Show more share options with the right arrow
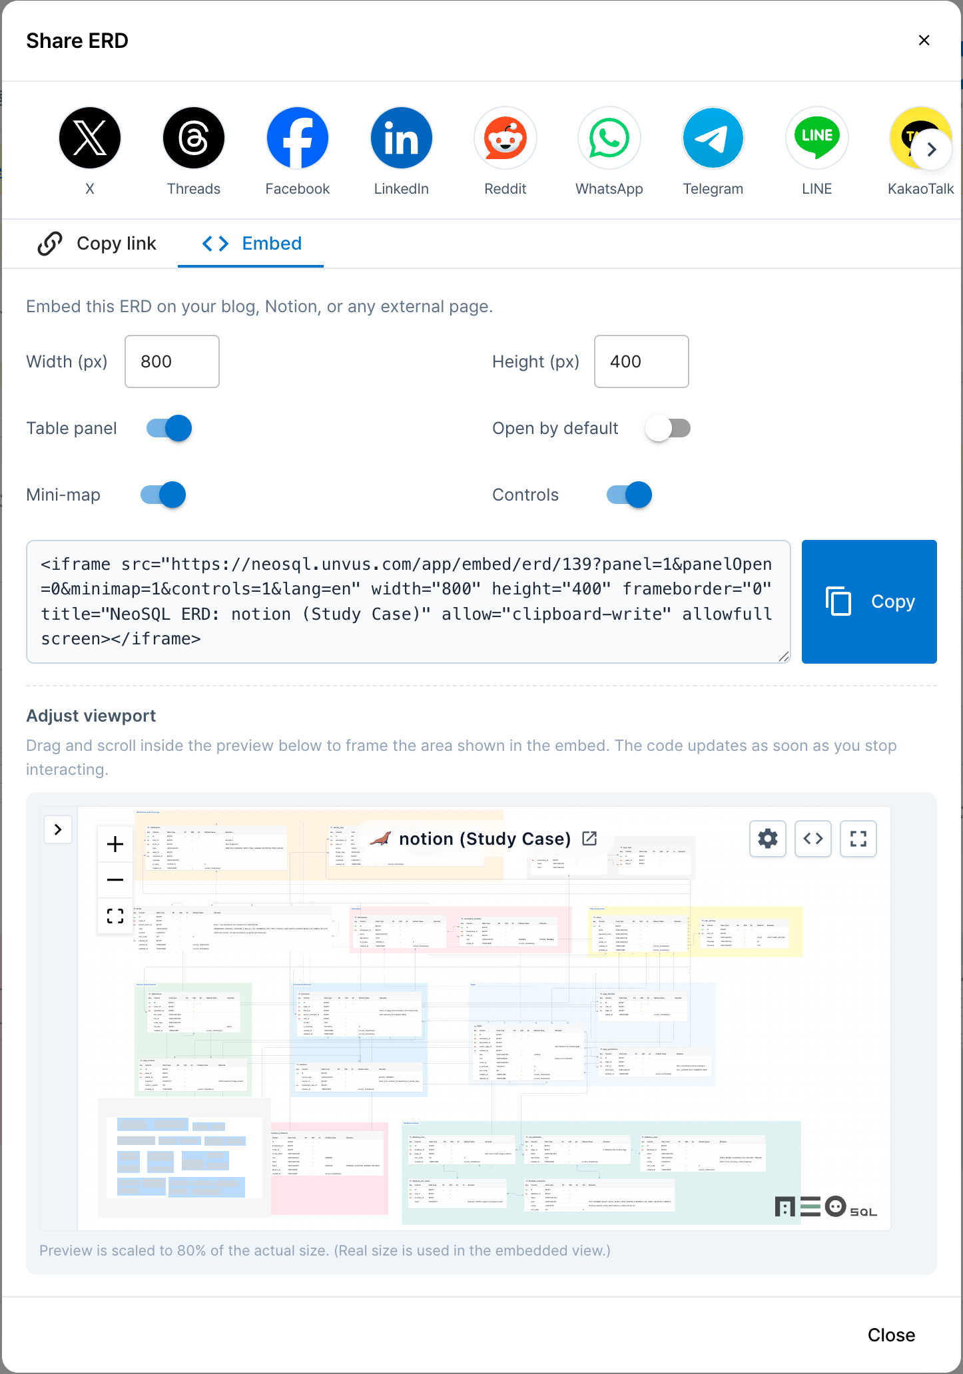 tap(932, 150)
